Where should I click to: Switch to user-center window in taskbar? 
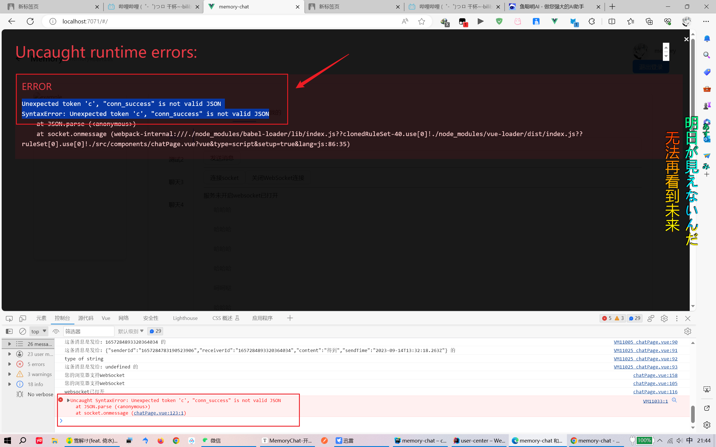(x=479, y=441)
